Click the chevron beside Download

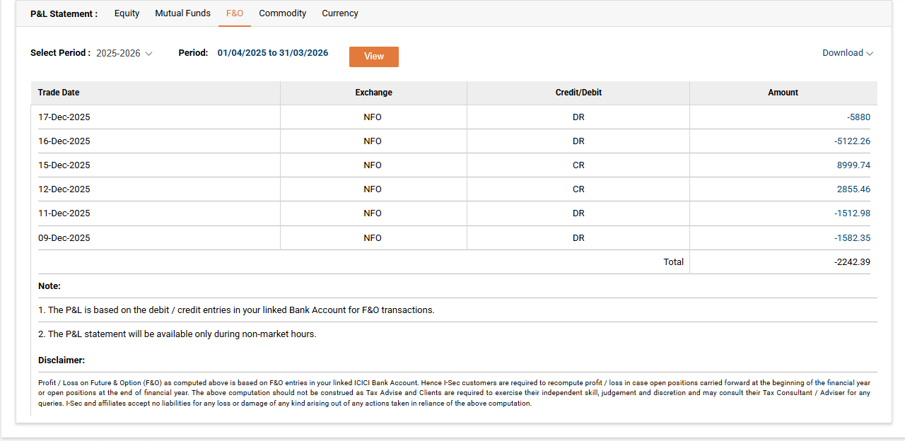(870, 54)
